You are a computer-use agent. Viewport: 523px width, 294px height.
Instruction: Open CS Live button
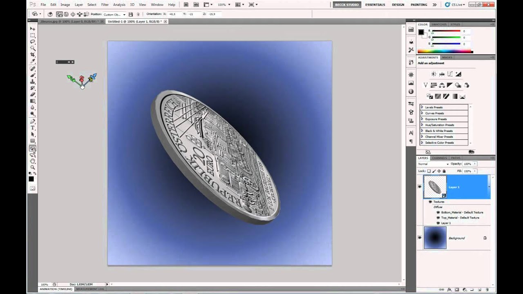click(x=456, y=4)
